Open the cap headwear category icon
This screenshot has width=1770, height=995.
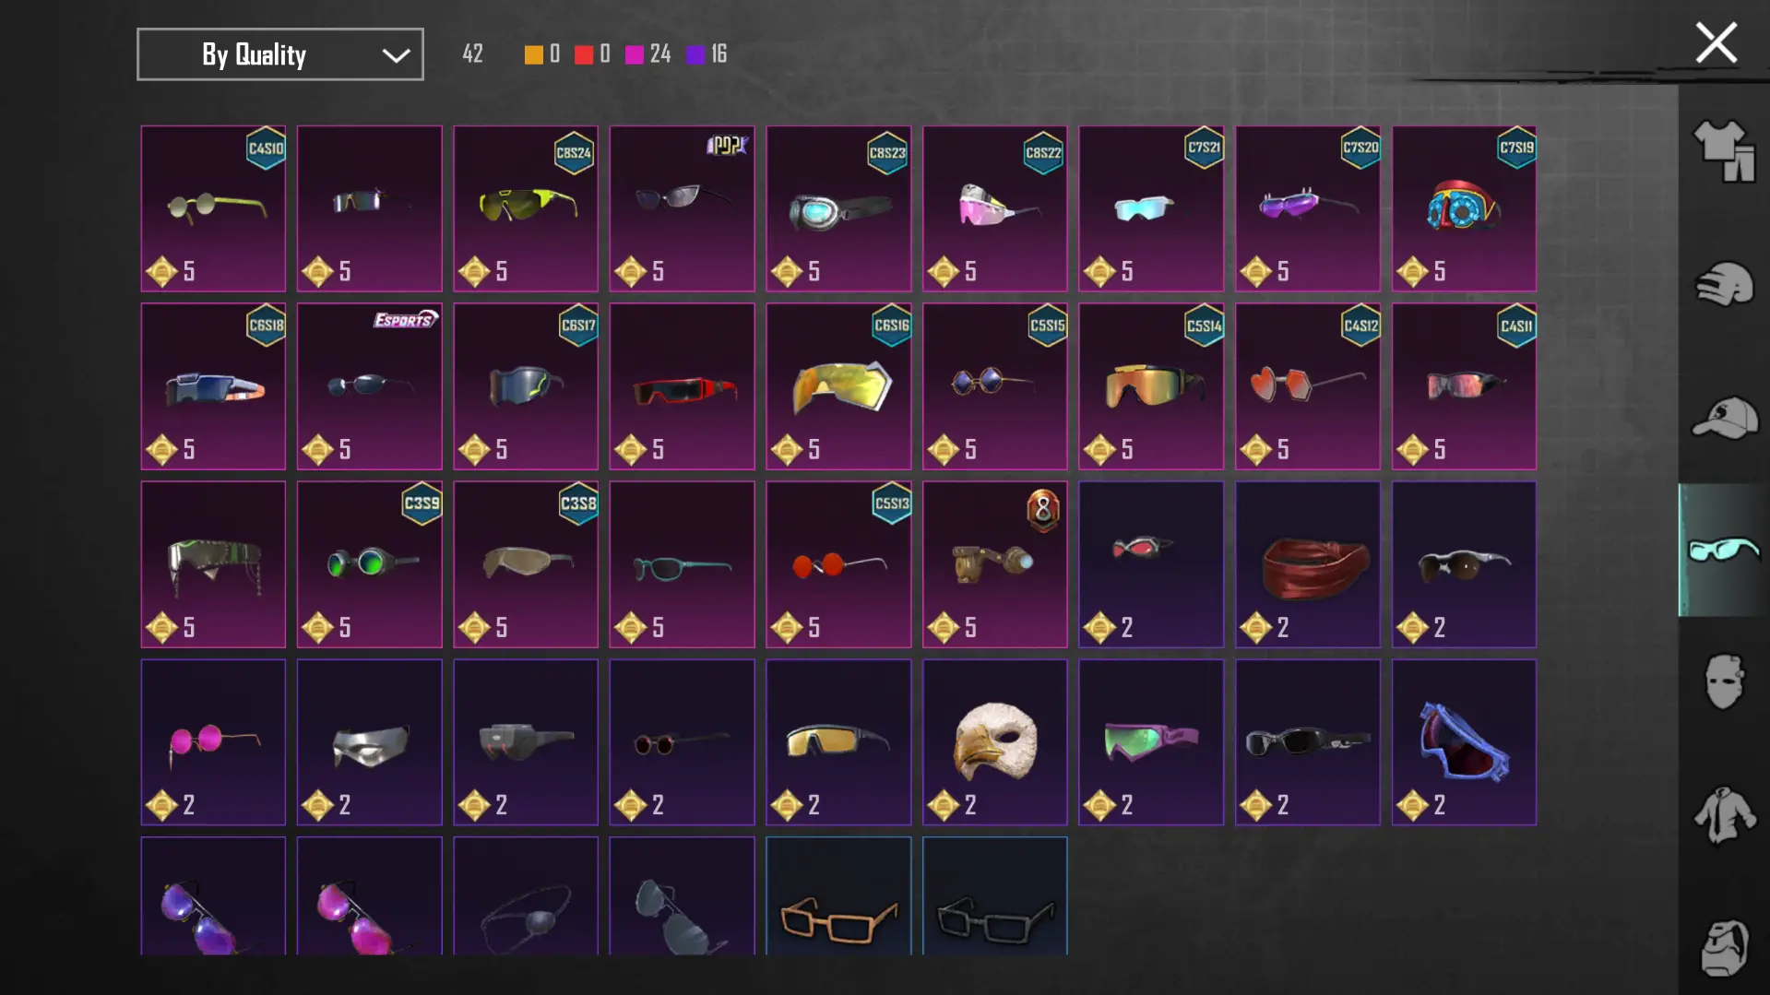pyautogui.click(x=1723, y=417)
